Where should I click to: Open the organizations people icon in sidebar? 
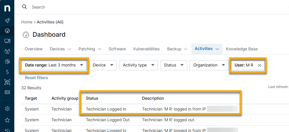7,51
